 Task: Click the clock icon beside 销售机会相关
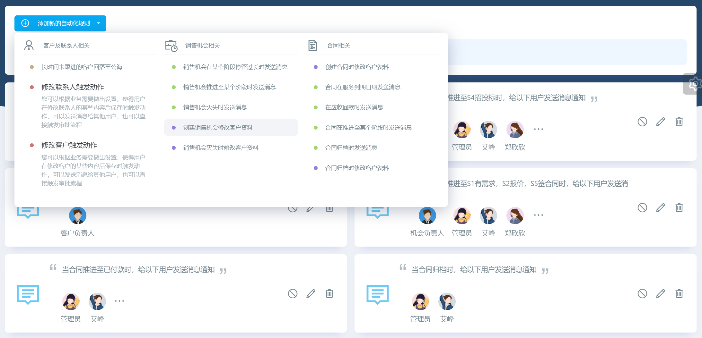(171, 46)
